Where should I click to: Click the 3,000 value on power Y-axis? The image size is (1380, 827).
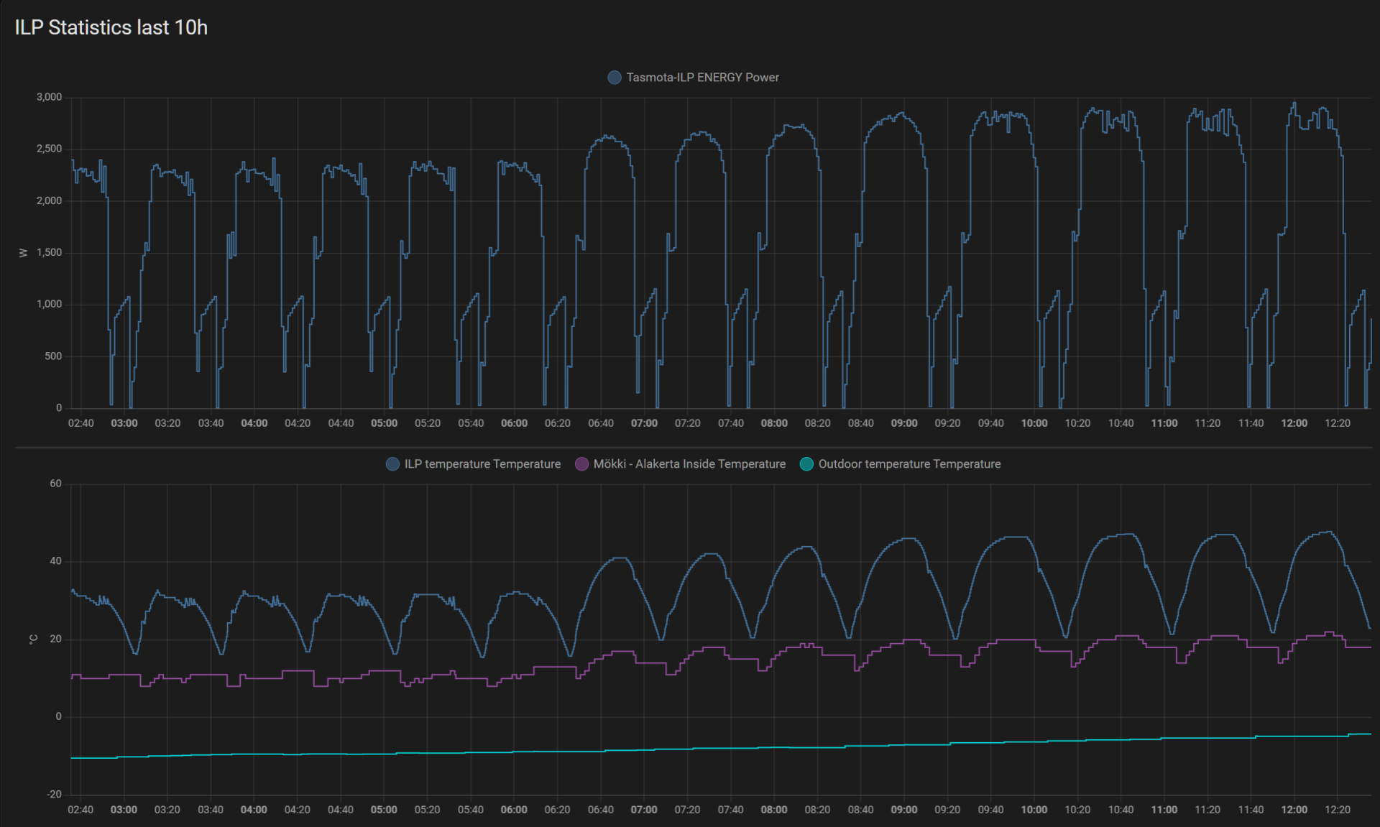(49, 97)
